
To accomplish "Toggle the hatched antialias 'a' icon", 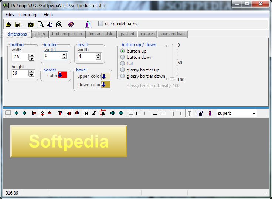I will (200, 113).
